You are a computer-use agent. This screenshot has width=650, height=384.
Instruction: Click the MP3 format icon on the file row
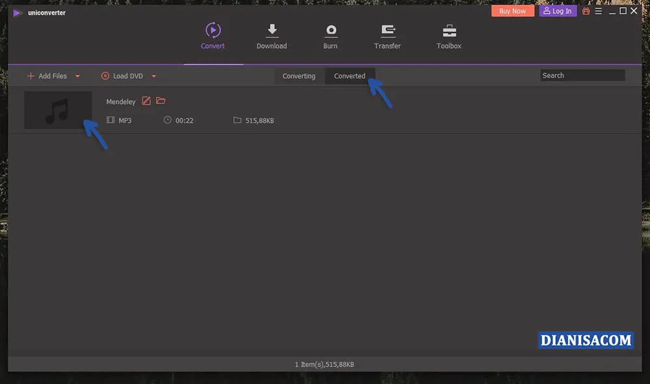(110, 120)
